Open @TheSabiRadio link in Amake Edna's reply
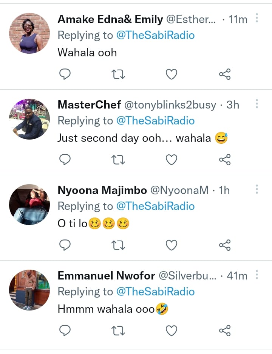The image size is (272, 354). 155,35
